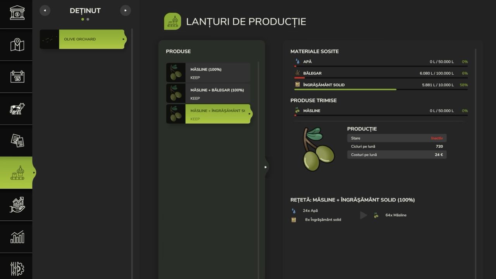Open the finances bank icon in sidebar

tap(17, 13)
